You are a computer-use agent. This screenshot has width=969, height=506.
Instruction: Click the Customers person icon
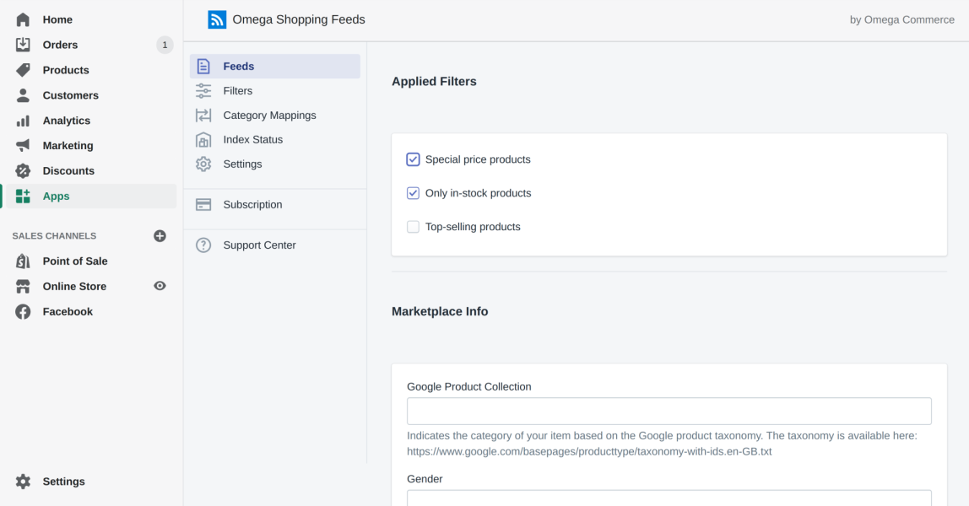(x=23, y=95)
